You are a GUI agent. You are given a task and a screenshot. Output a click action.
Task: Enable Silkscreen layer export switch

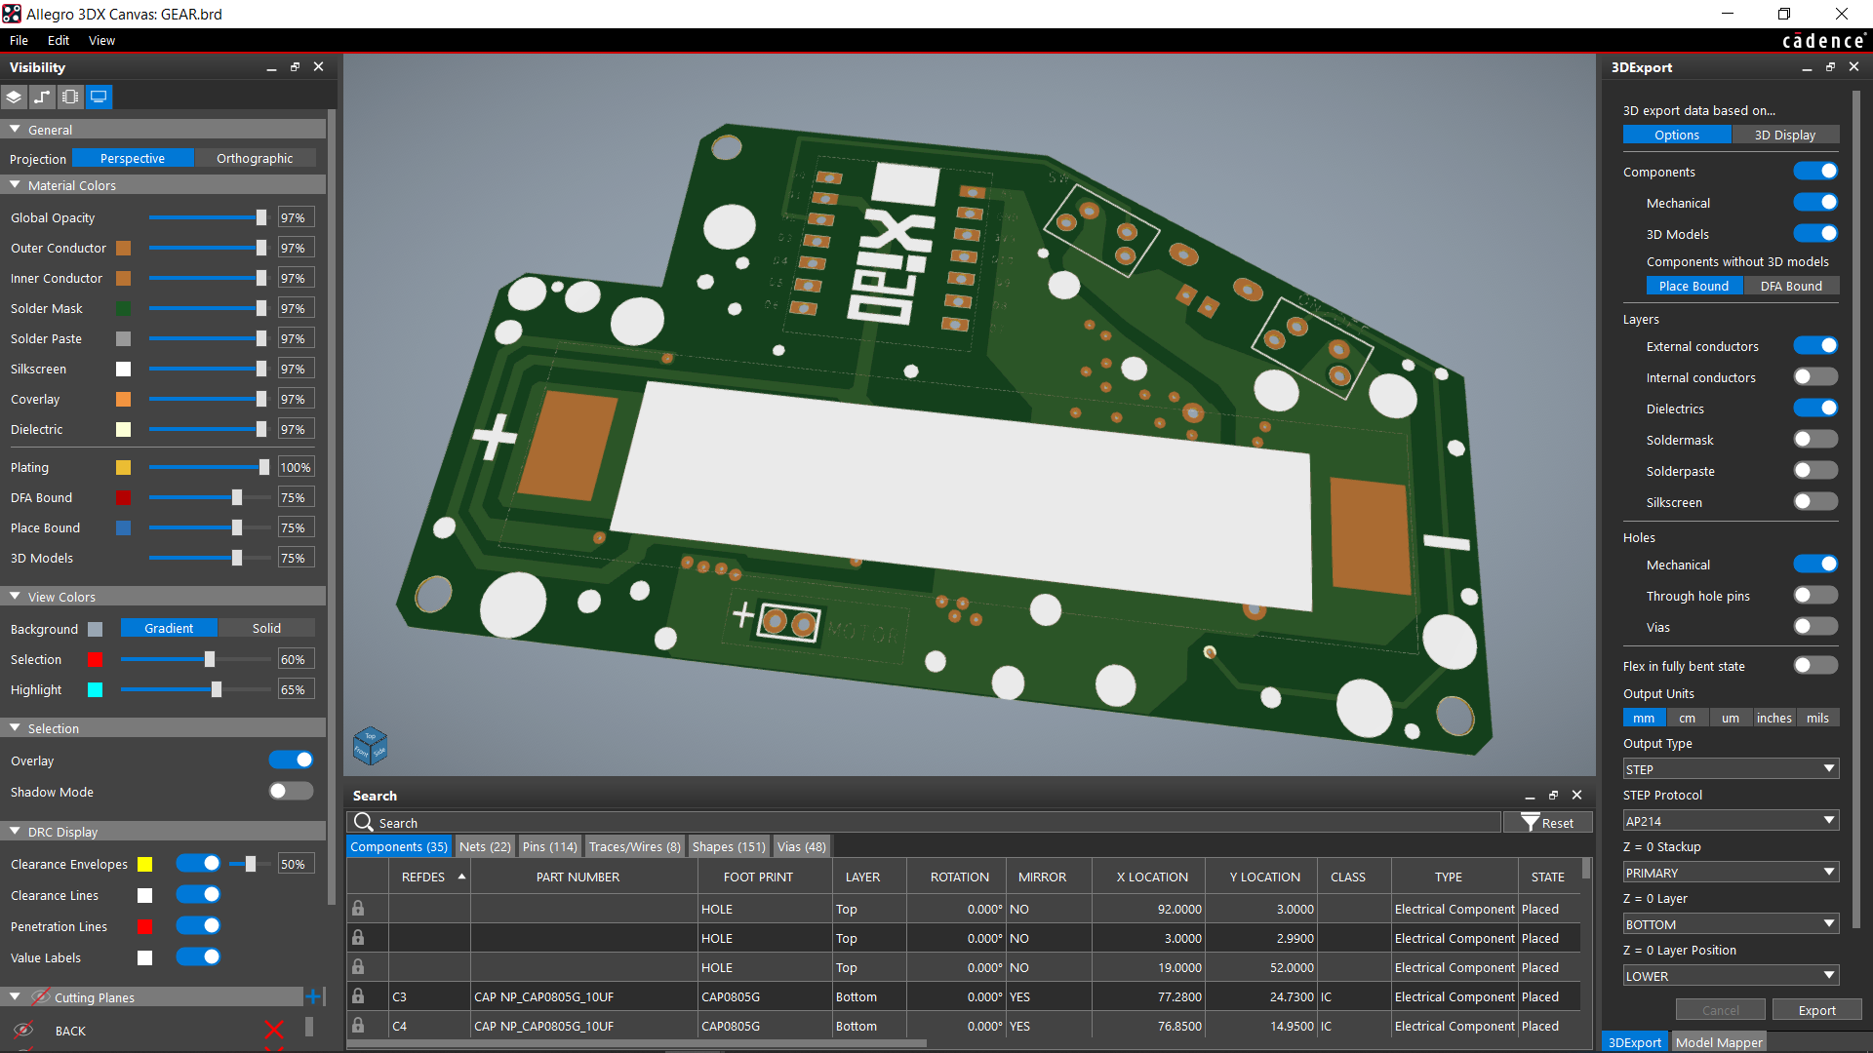[1815, 502]
